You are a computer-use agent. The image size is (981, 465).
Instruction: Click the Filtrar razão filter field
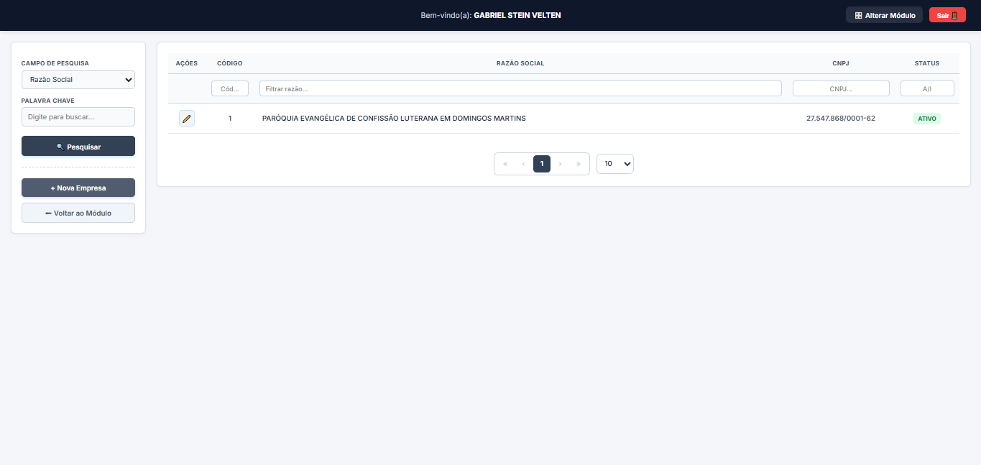(x=520, y=88)
